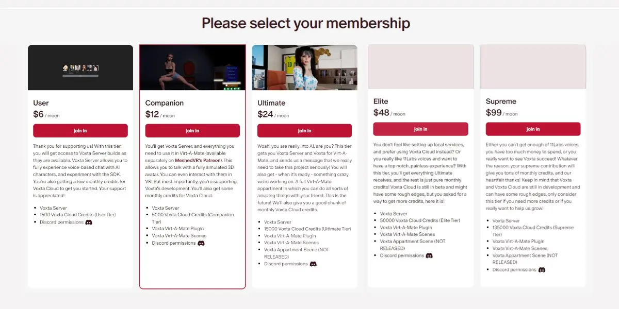Click the Ultimate tier apartment preview image

(304, 67)
